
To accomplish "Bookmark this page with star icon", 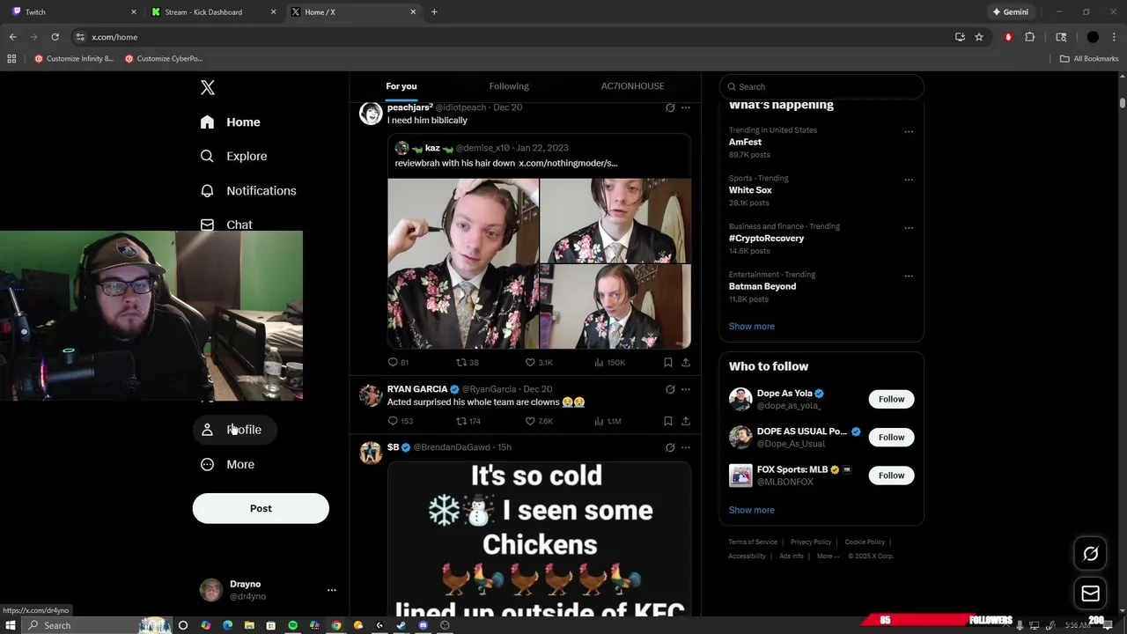I will [979, 37].
